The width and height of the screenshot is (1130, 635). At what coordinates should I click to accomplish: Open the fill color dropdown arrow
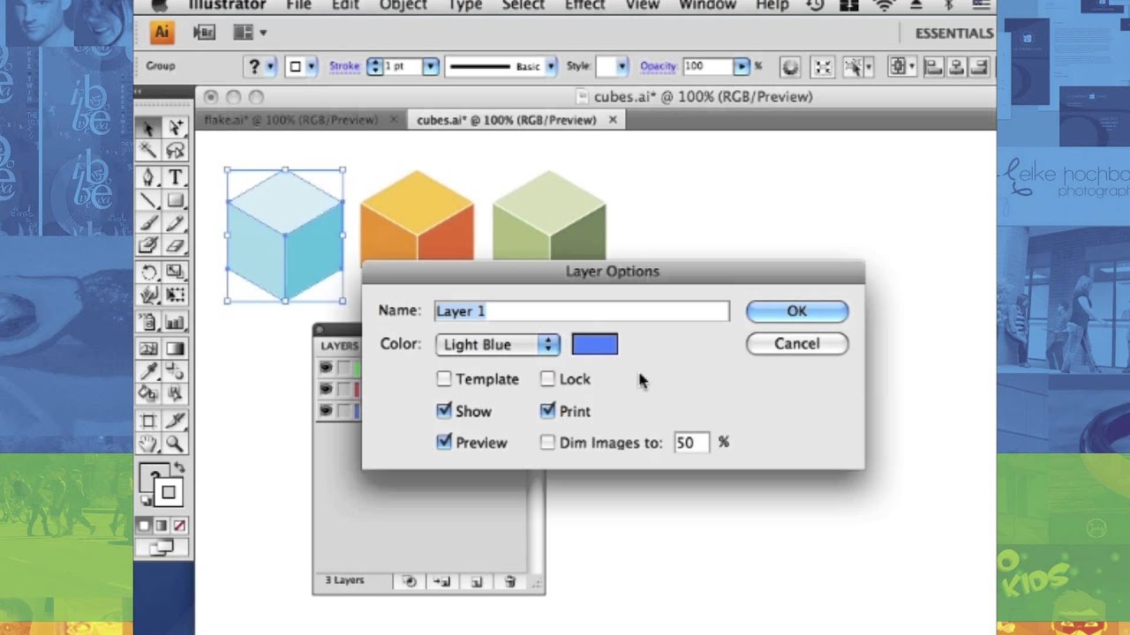[x=271, y=66]
